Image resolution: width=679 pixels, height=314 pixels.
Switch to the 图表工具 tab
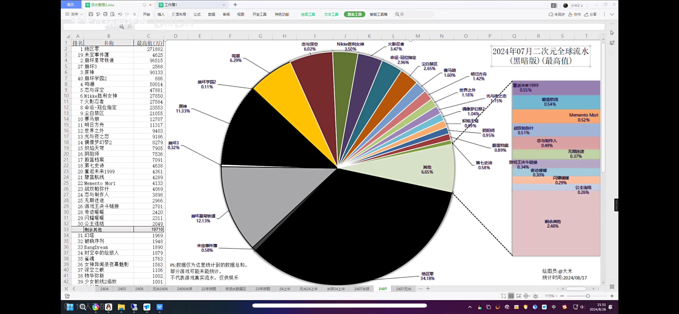point(355,14)
